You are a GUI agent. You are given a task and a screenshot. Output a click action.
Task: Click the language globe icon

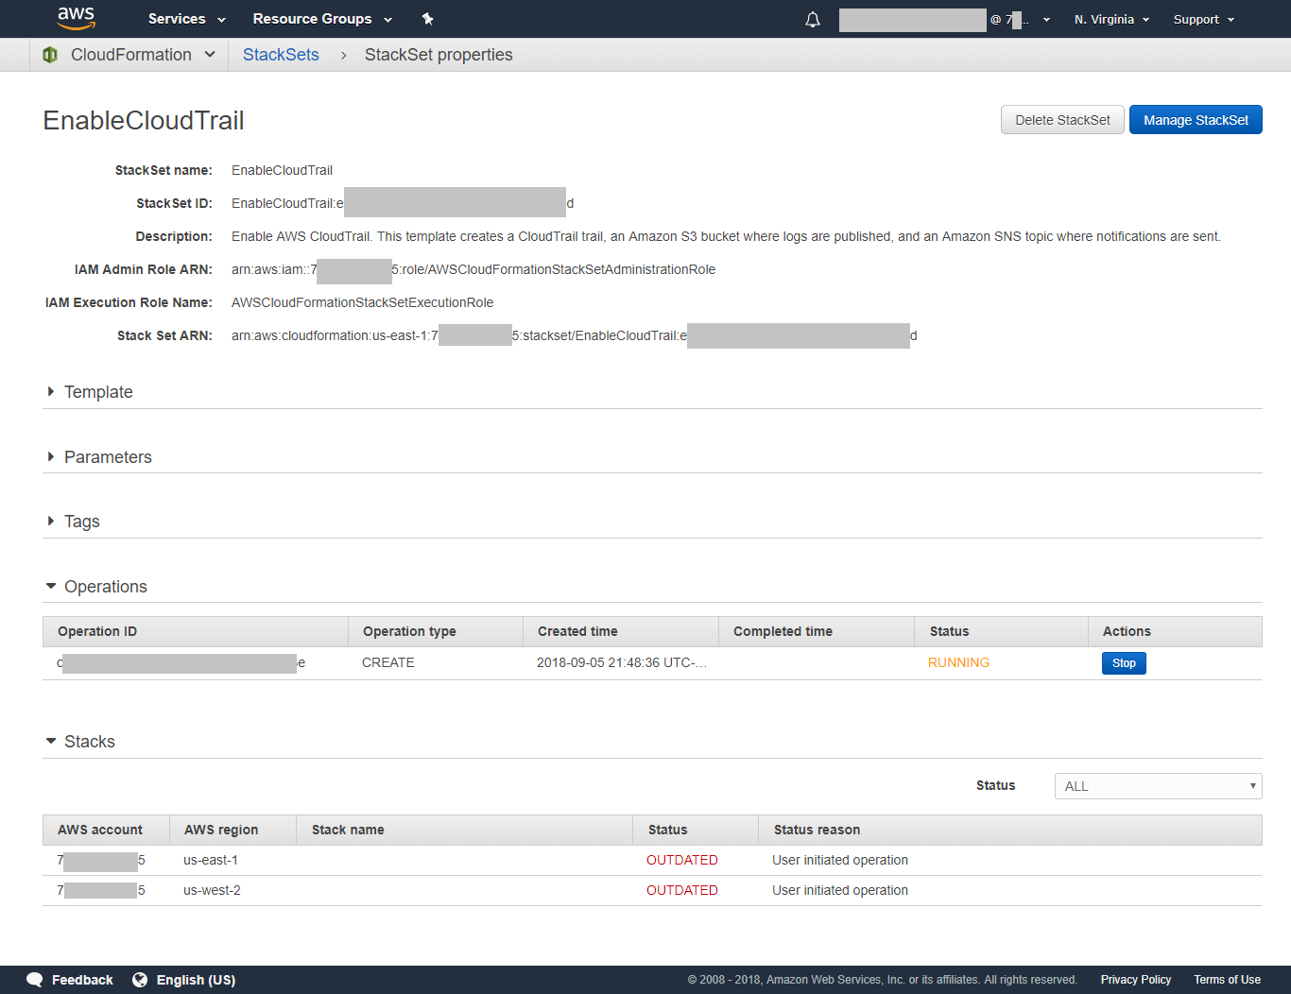140,980
